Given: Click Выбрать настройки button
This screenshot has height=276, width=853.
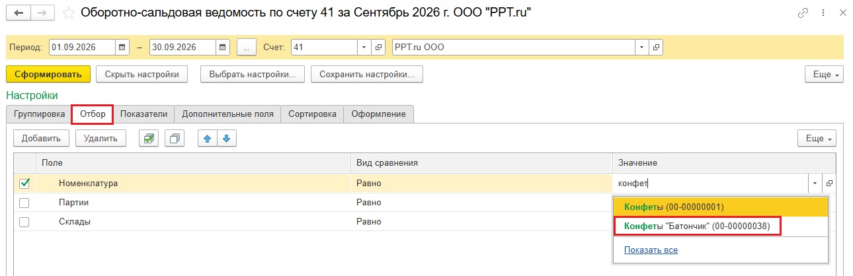Looking at the screenshot, I should point(252,74).
